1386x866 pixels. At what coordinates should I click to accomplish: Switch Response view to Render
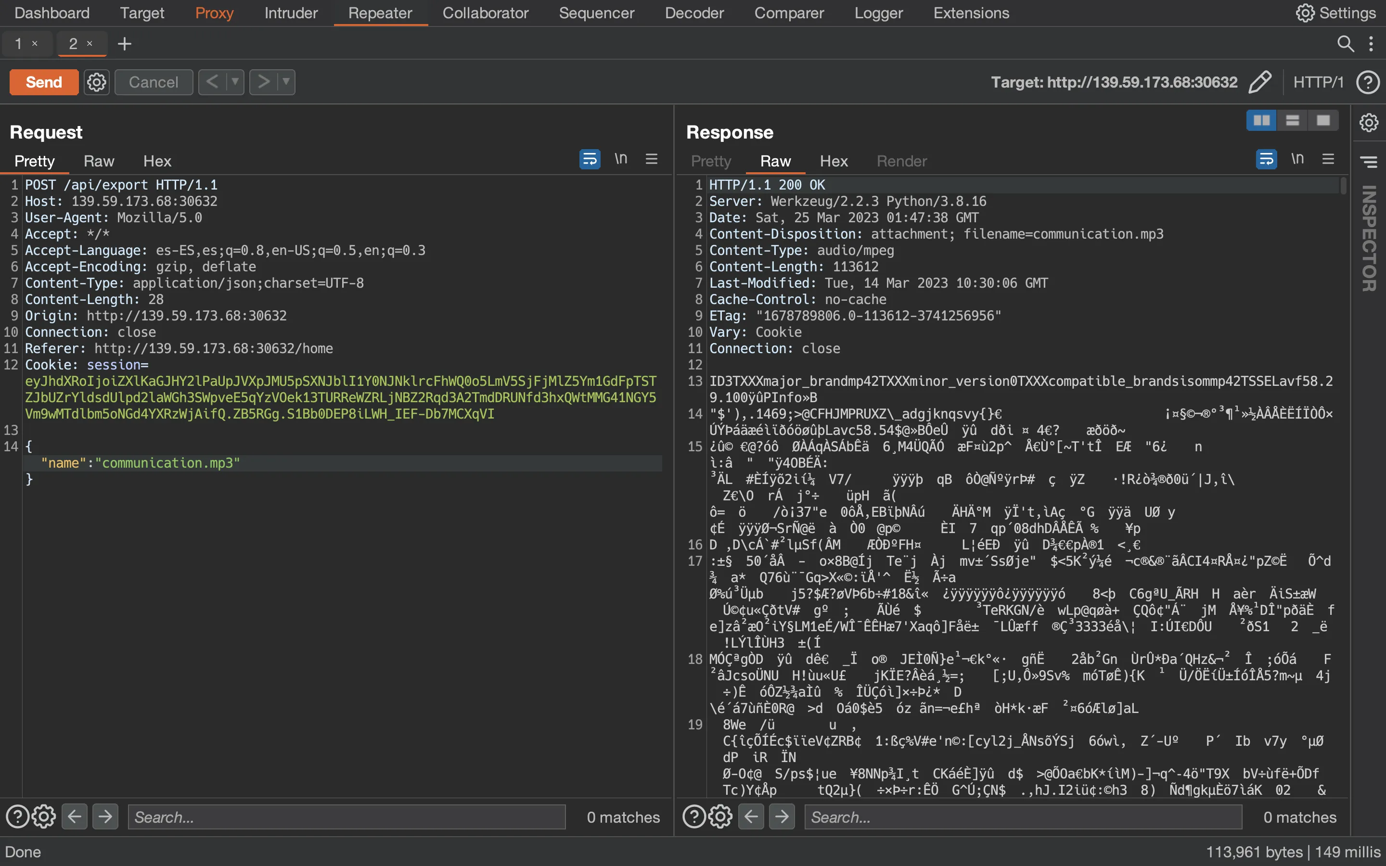901,161
